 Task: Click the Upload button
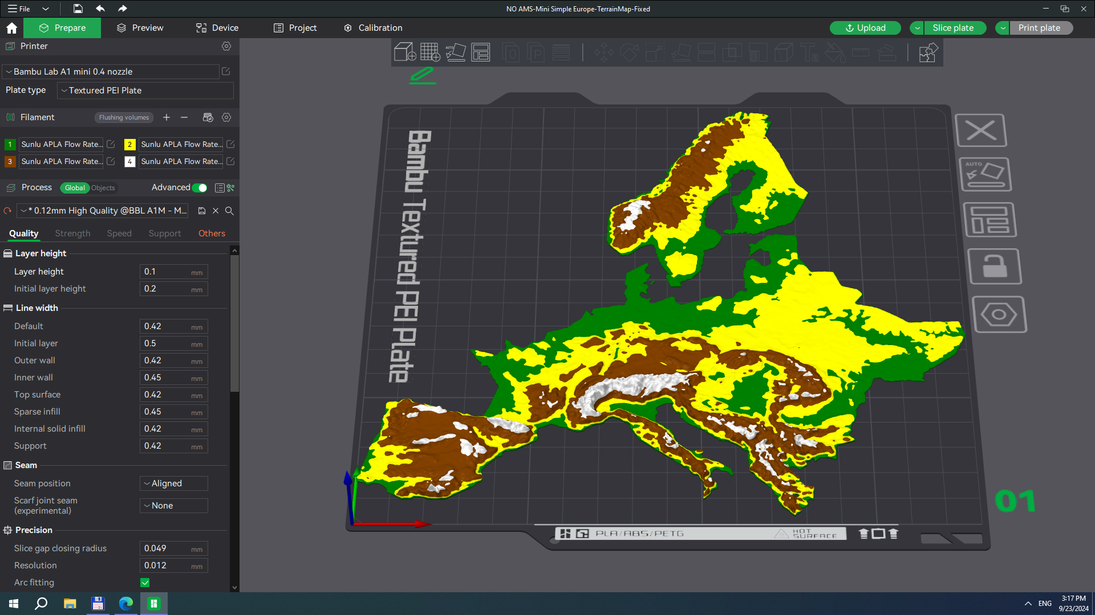coord(865,28)
